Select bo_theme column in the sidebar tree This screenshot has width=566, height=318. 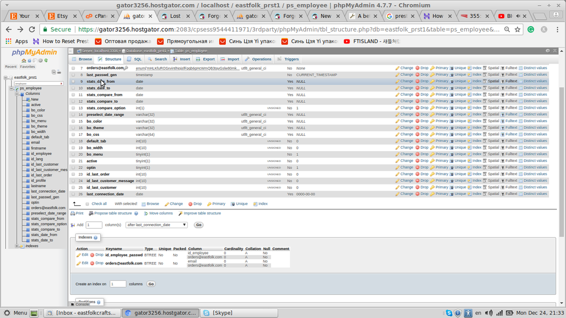tap(39, 126)
